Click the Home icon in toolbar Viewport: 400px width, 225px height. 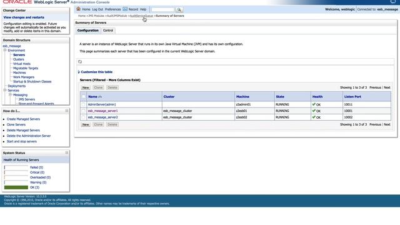78,9
